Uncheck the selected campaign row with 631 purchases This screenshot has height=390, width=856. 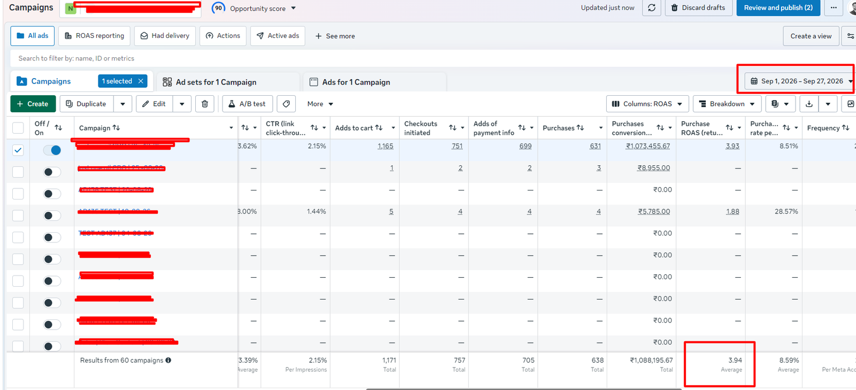coord(18,150)
